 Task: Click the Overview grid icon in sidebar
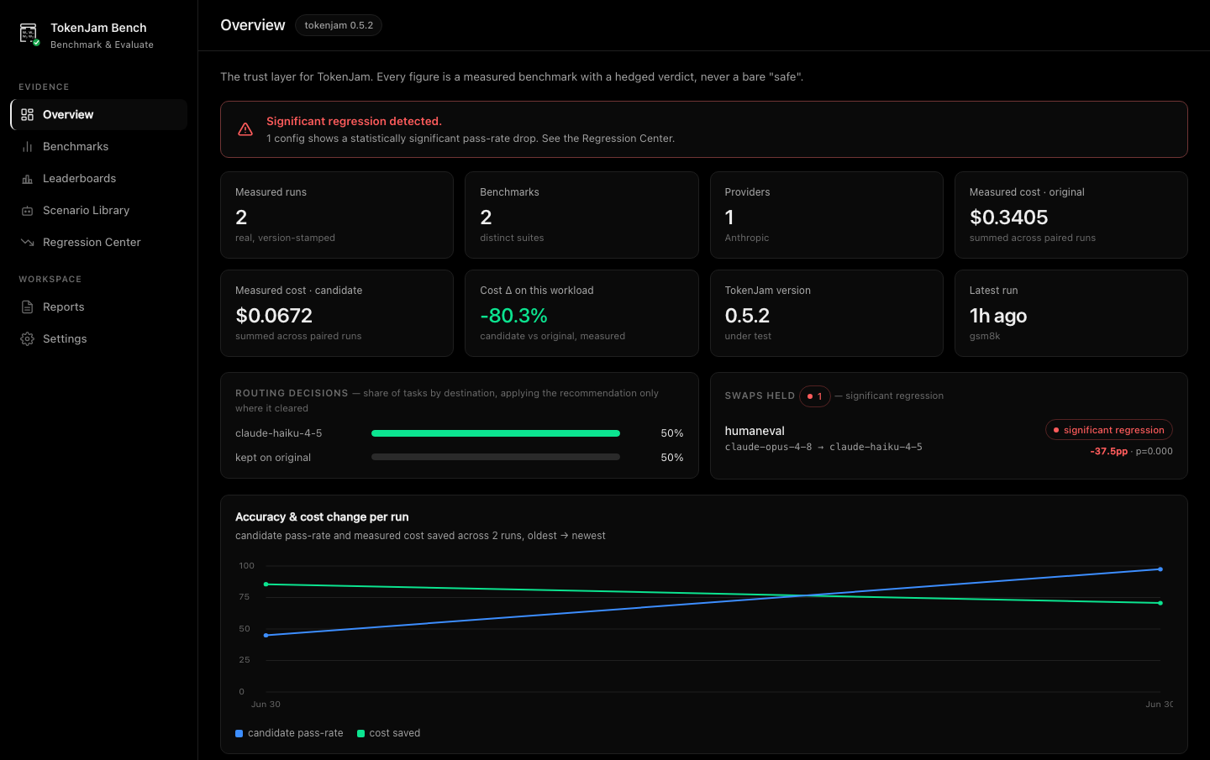click(28, 115)
